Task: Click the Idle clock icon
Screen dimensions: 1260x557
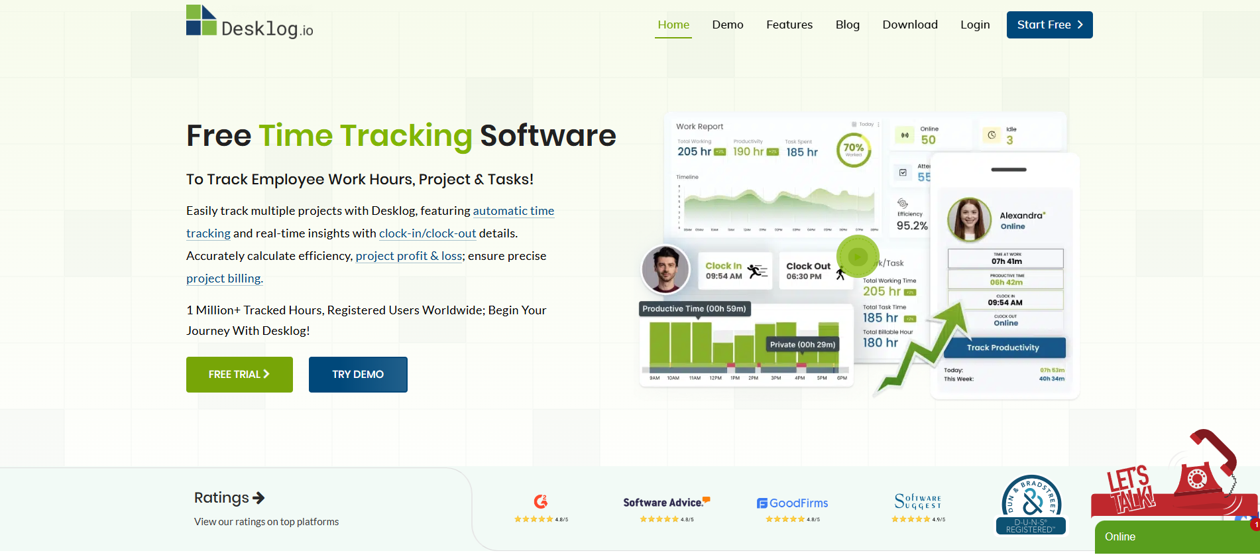Action: [x=992, y=135]
